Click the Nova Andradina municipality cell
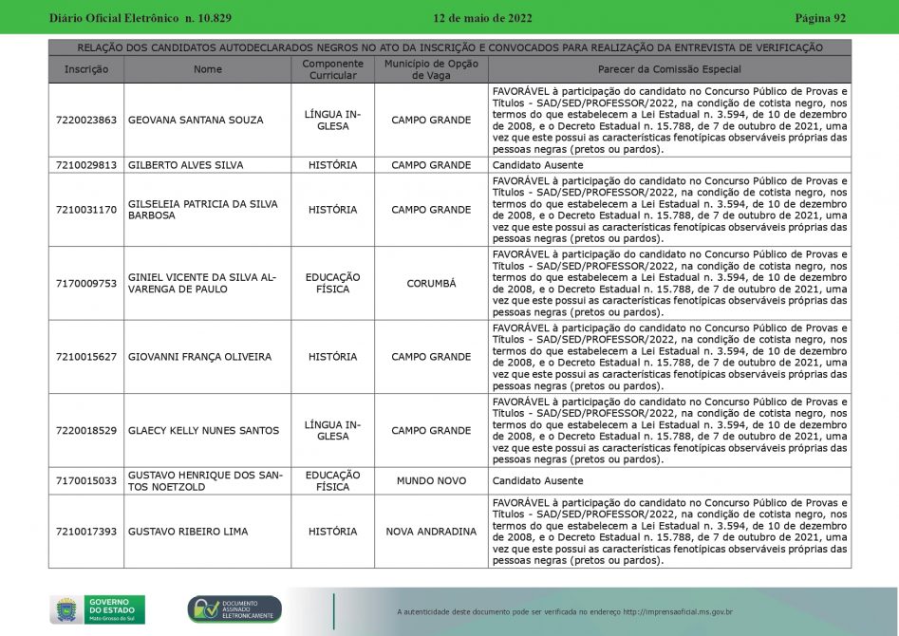 [431, 532]
